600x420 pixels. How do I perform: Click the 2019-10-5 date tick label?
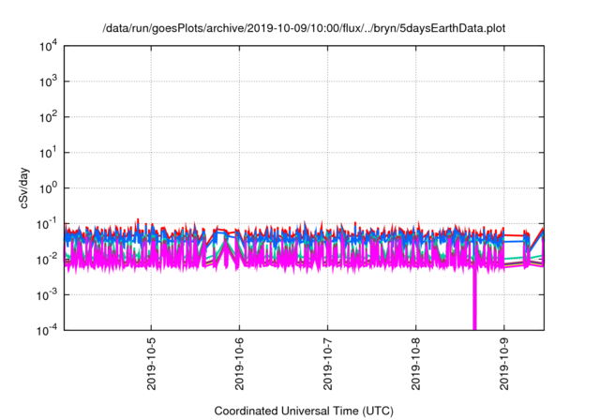click(x=152, y=364)
